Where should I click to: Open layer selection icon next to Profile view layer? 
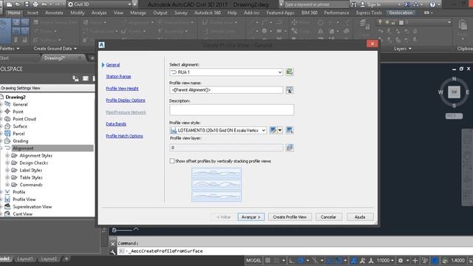[289, 148]
